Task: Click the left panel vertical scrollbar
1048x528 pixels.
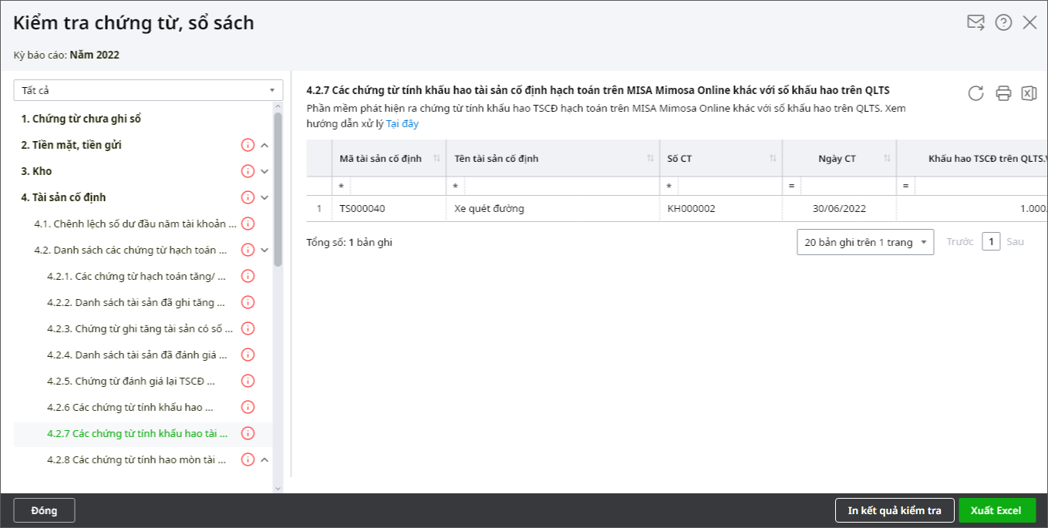Action: 278,193
